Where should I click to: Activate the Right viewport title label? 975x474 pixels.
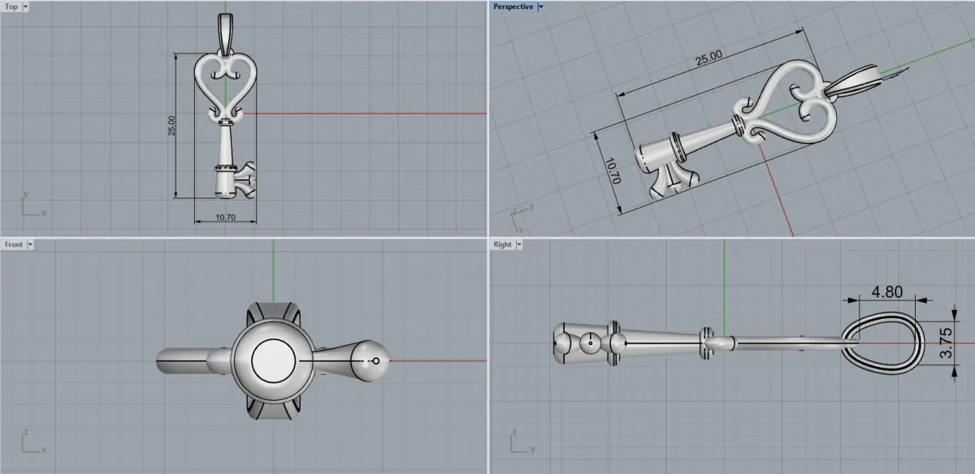[x=502, y=244]
